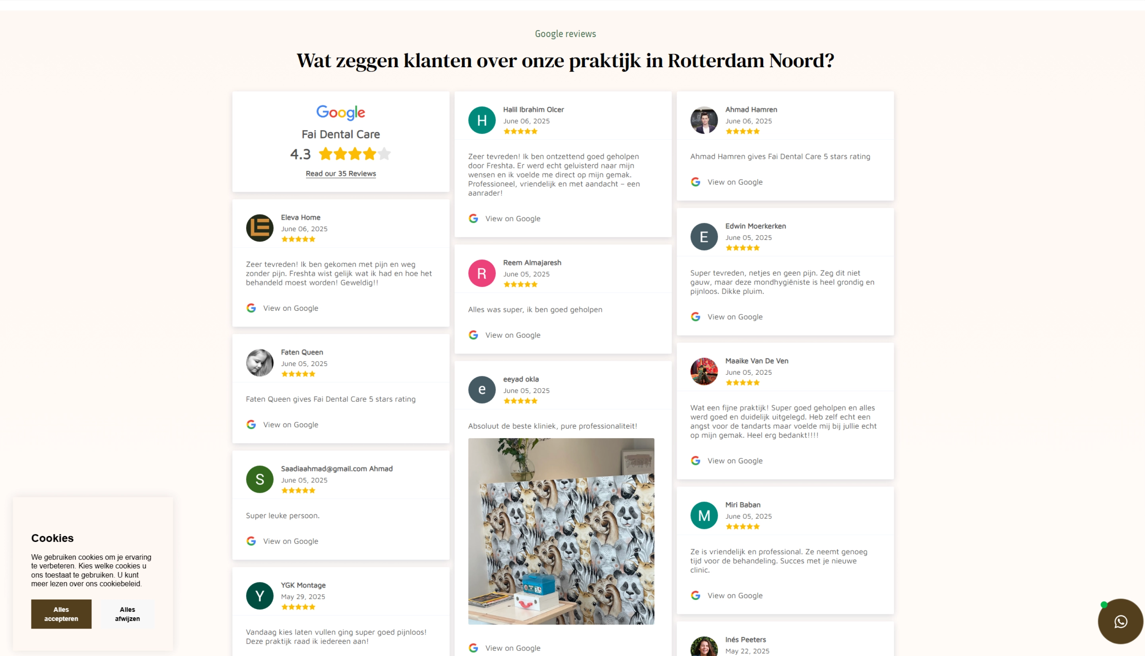Click Google icon in Ahmad Hamren's review

click(696, 182)
